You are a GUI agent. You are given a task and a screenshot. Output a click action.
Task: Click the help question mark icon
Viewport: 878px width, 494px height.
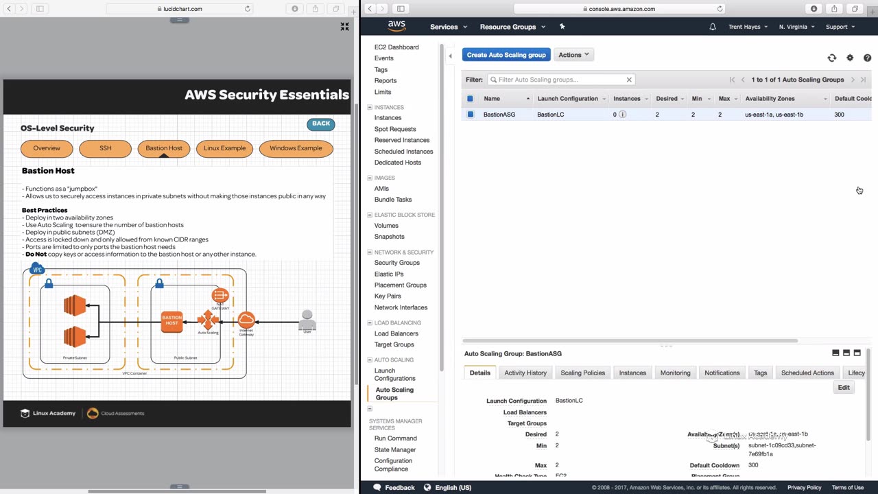coord(867,58)
